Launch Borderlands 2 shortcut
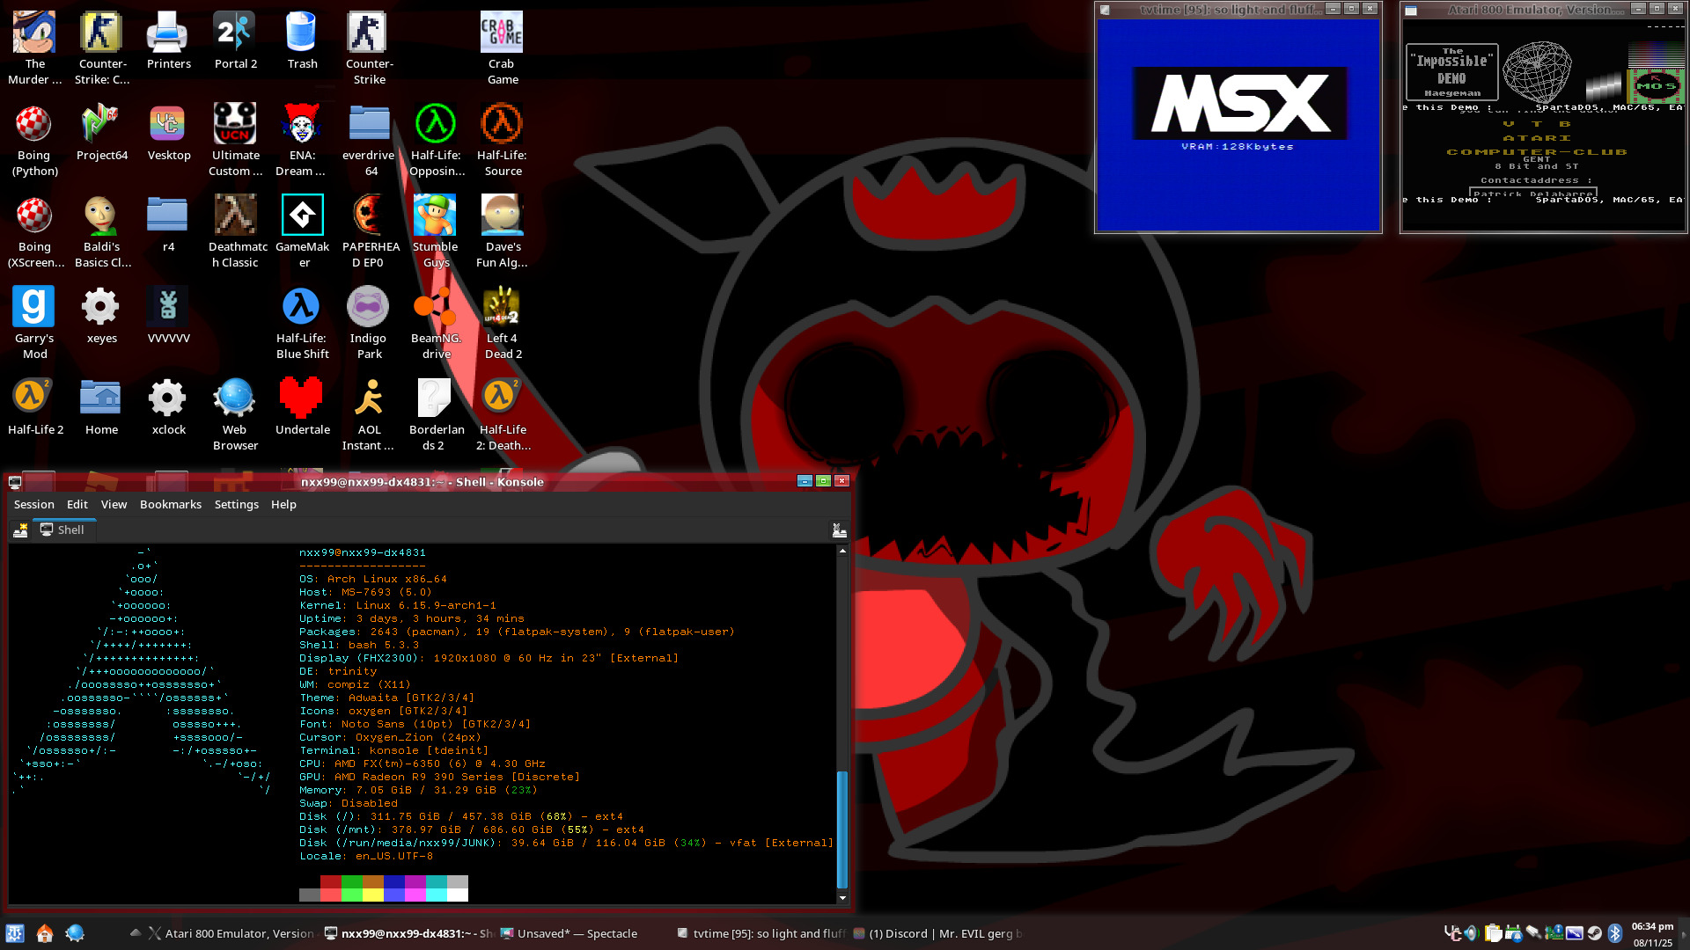Screen dimensions: 1690x950 pos(436,414)
